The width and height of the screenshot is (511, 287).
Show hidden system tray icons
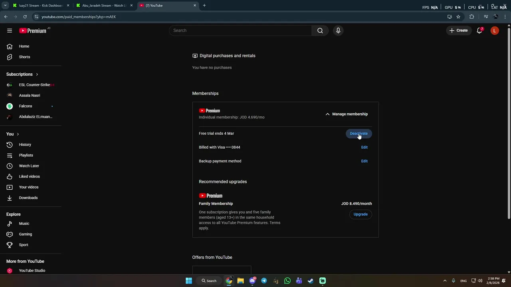445,281
